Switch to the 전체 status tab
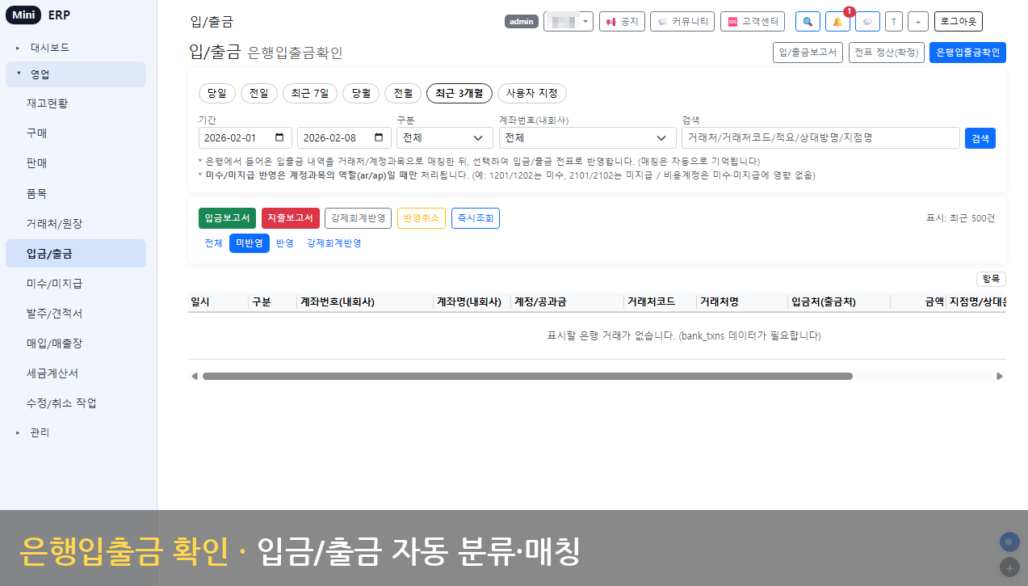The width and height of the screenshot is (1028, 586). [213, 243]
